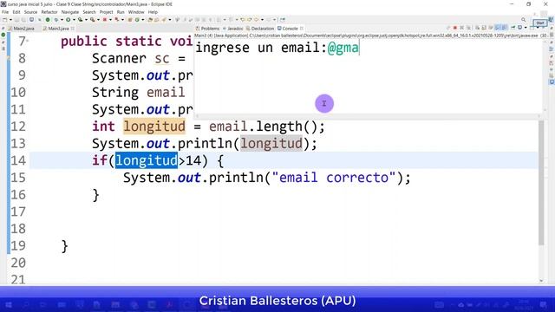Toggle Show Console on standard output change
This screenshot has width=555, height=312.
pyautogui.click(x=497, y=28)
